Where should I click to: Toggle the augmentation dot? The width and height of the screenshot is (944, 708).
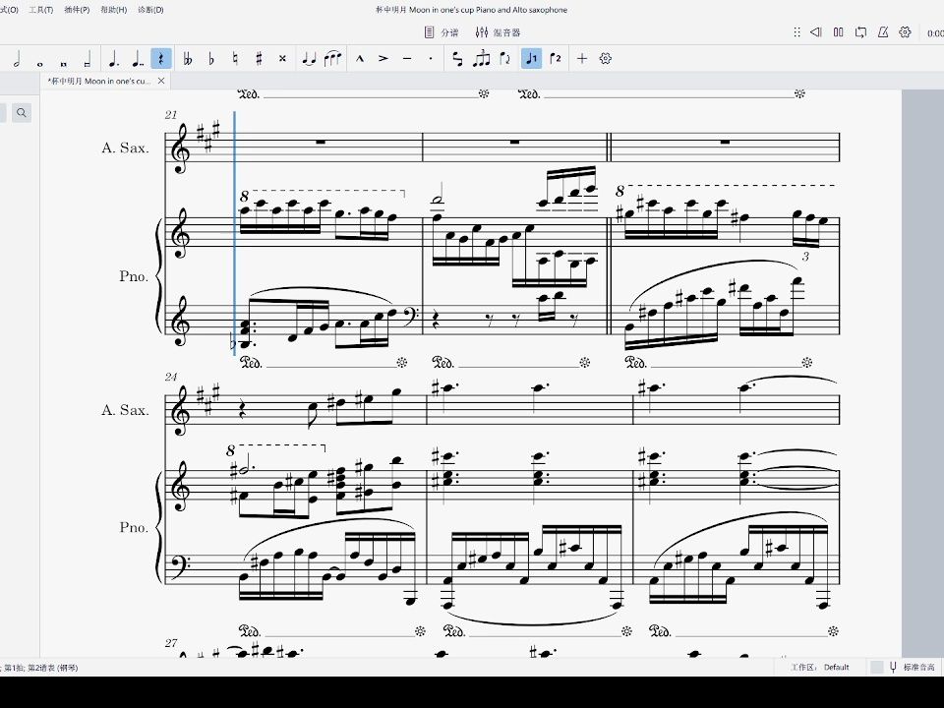coord(114,59)
